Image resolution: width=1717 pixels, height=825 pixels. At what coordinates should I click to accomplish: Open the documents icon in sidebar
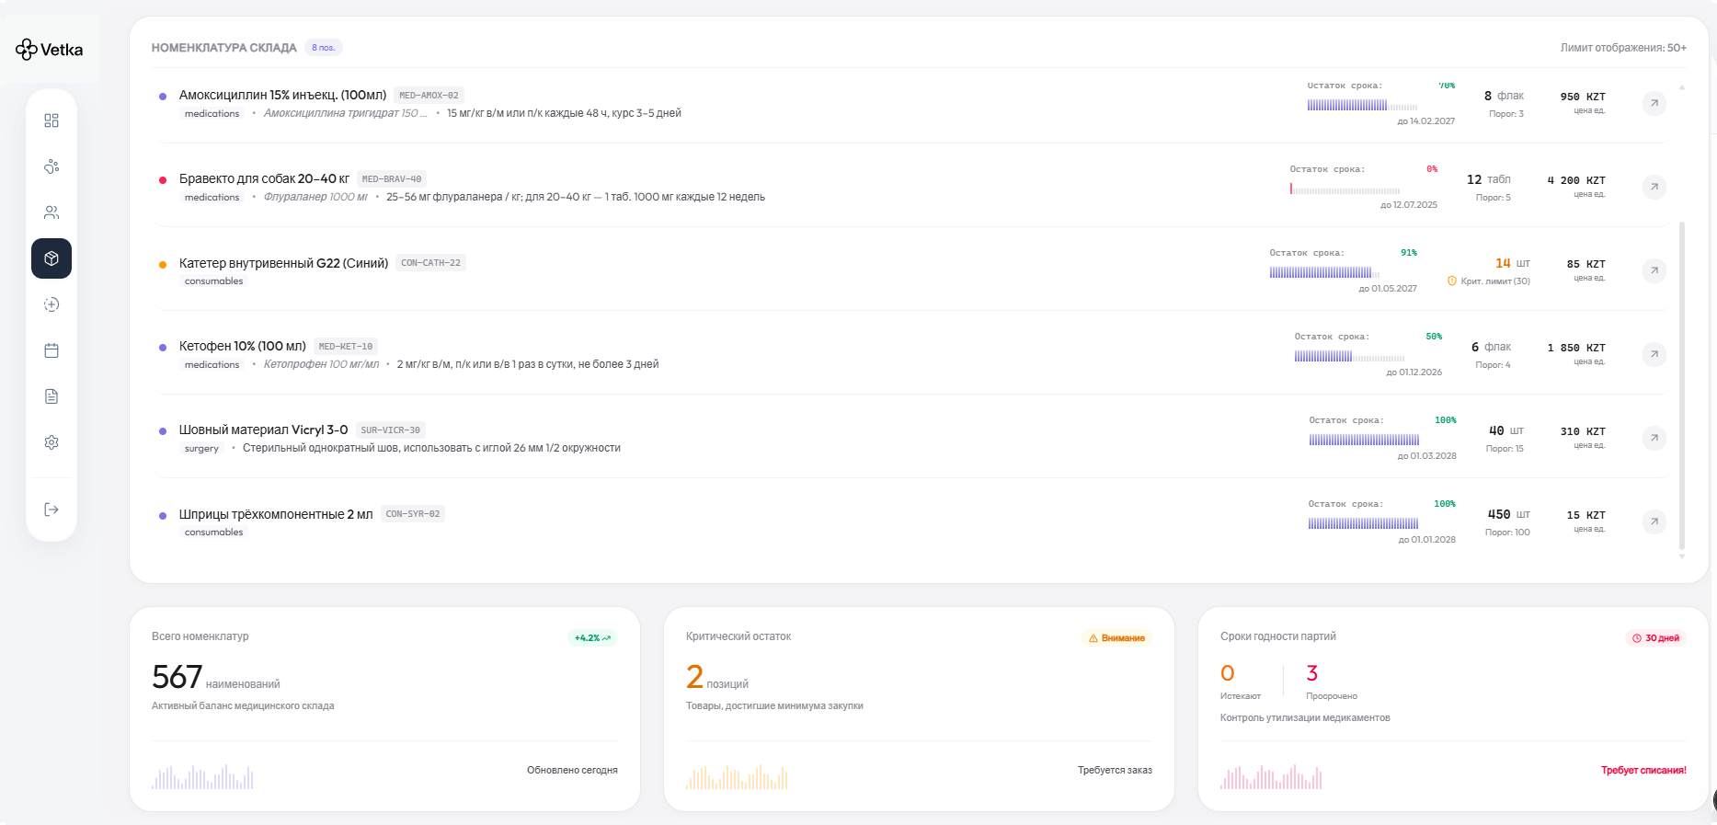pos(52,396)
